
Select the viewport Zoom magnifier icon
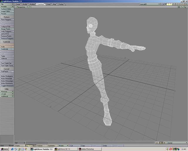[185, 7]
